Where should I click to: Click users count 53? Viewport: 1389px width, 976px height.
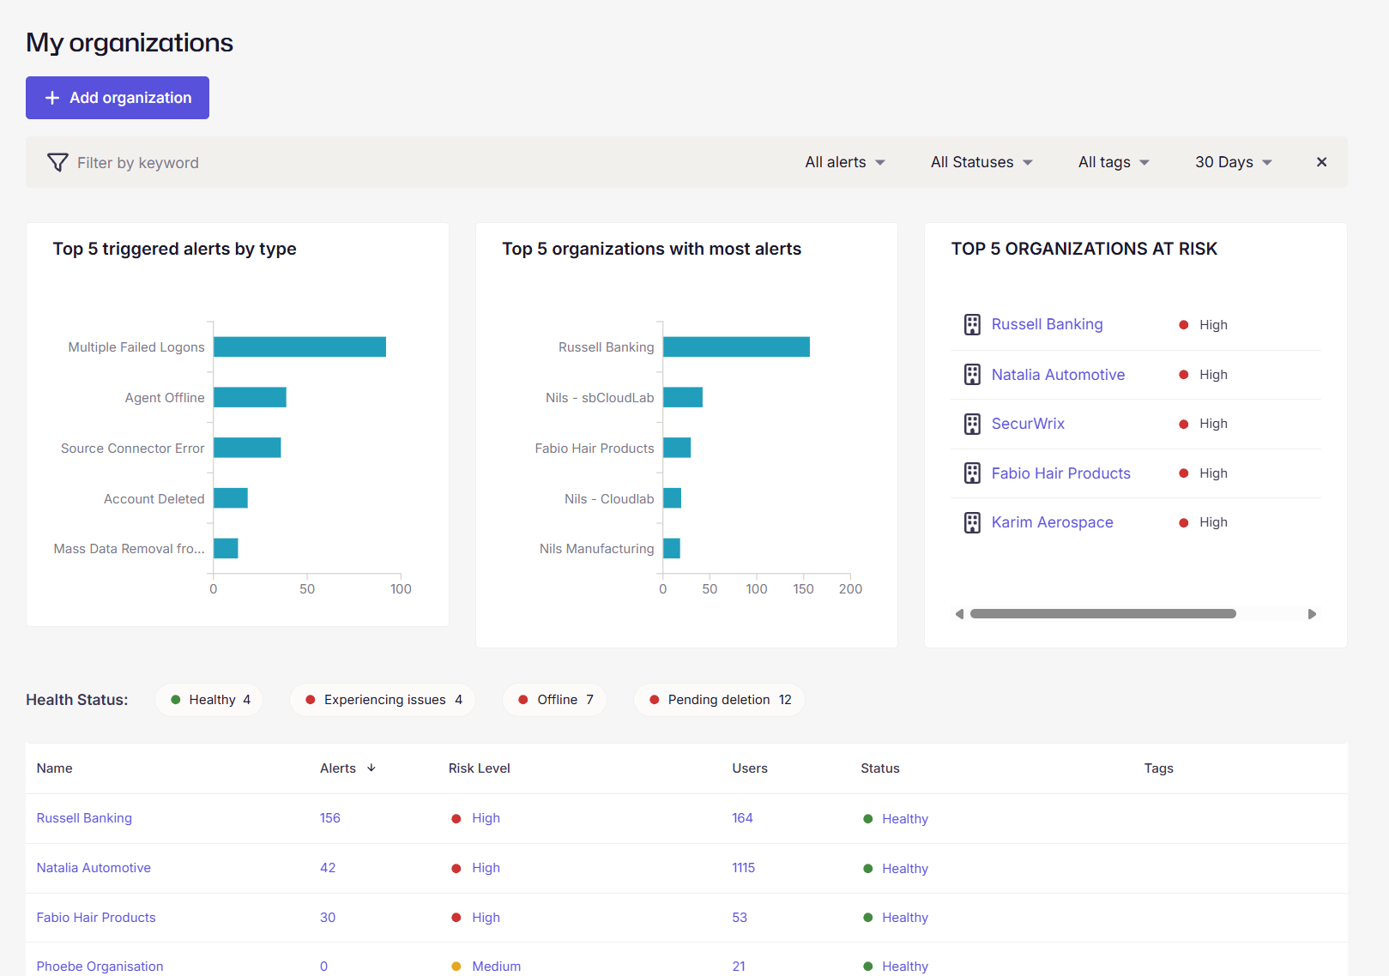(740, 918)
